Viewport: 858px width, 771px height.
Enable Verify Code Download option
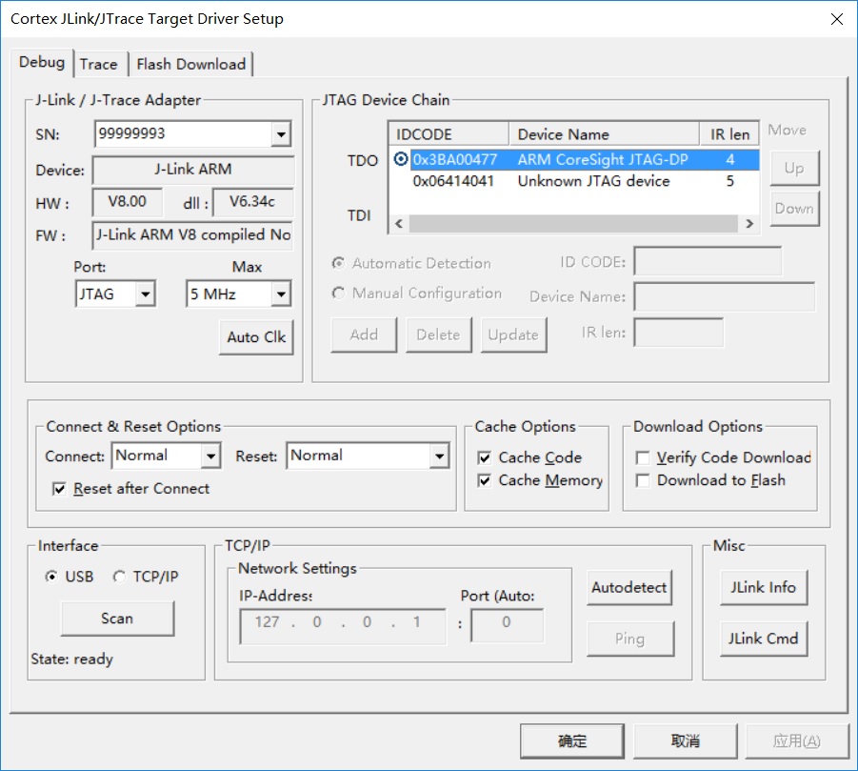pos(642,457)
